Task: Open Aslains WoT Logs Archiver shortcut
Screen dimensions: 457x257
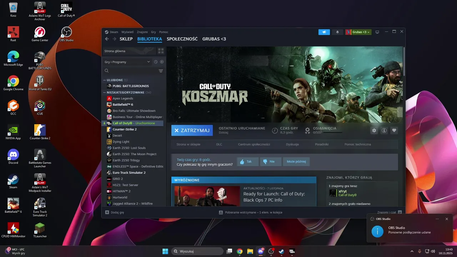Action: click(40, 11)
